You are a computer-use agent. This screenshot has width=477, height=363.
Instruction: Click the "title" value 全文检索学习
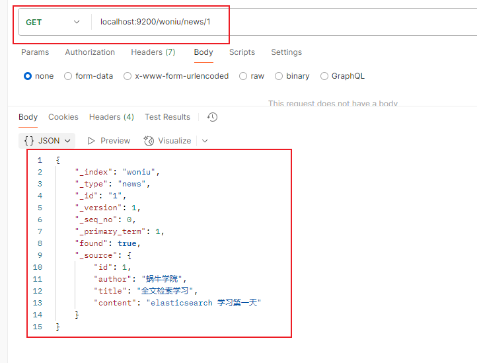click(165, 291)
